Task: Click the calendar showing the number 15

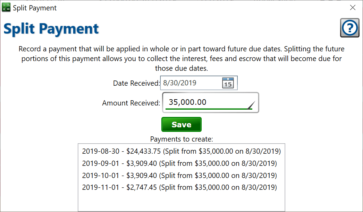Action: tap(228, 83)
